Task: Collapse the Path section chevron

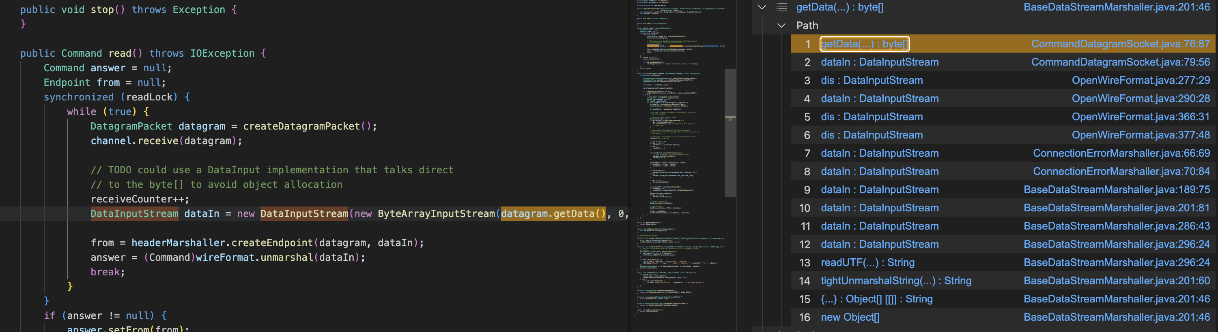Action: click(781, 26)
